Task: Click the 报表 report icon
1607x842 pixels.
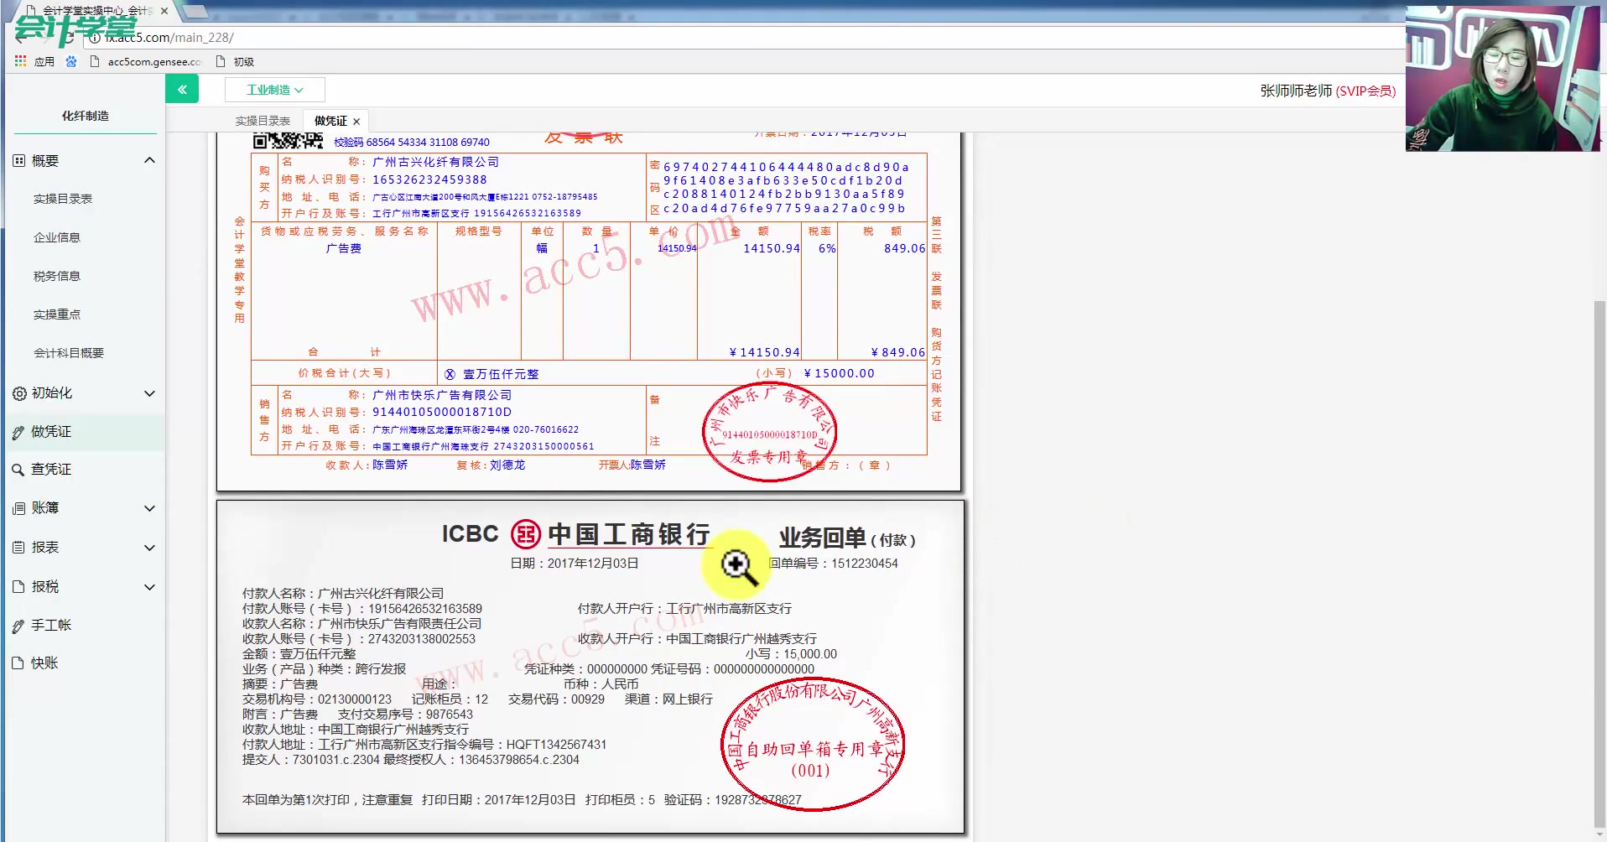Action: click(x=19, y=548)
